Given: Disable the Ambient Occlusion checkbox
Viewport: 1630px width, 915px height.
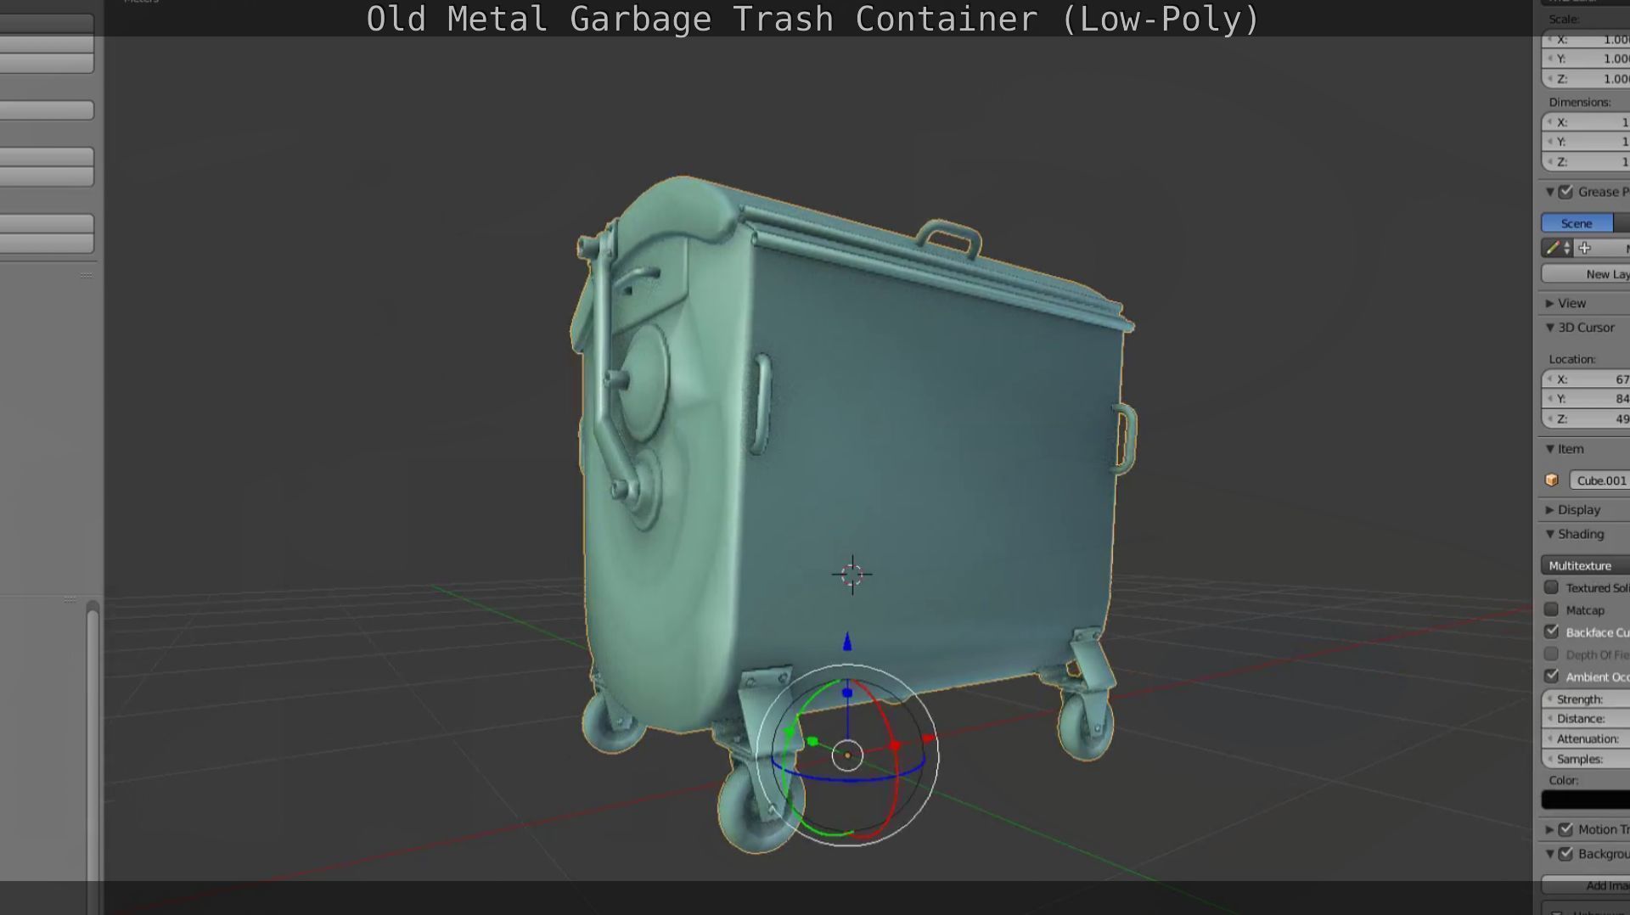Looking at the screenshot, I should click(1552, 676).
